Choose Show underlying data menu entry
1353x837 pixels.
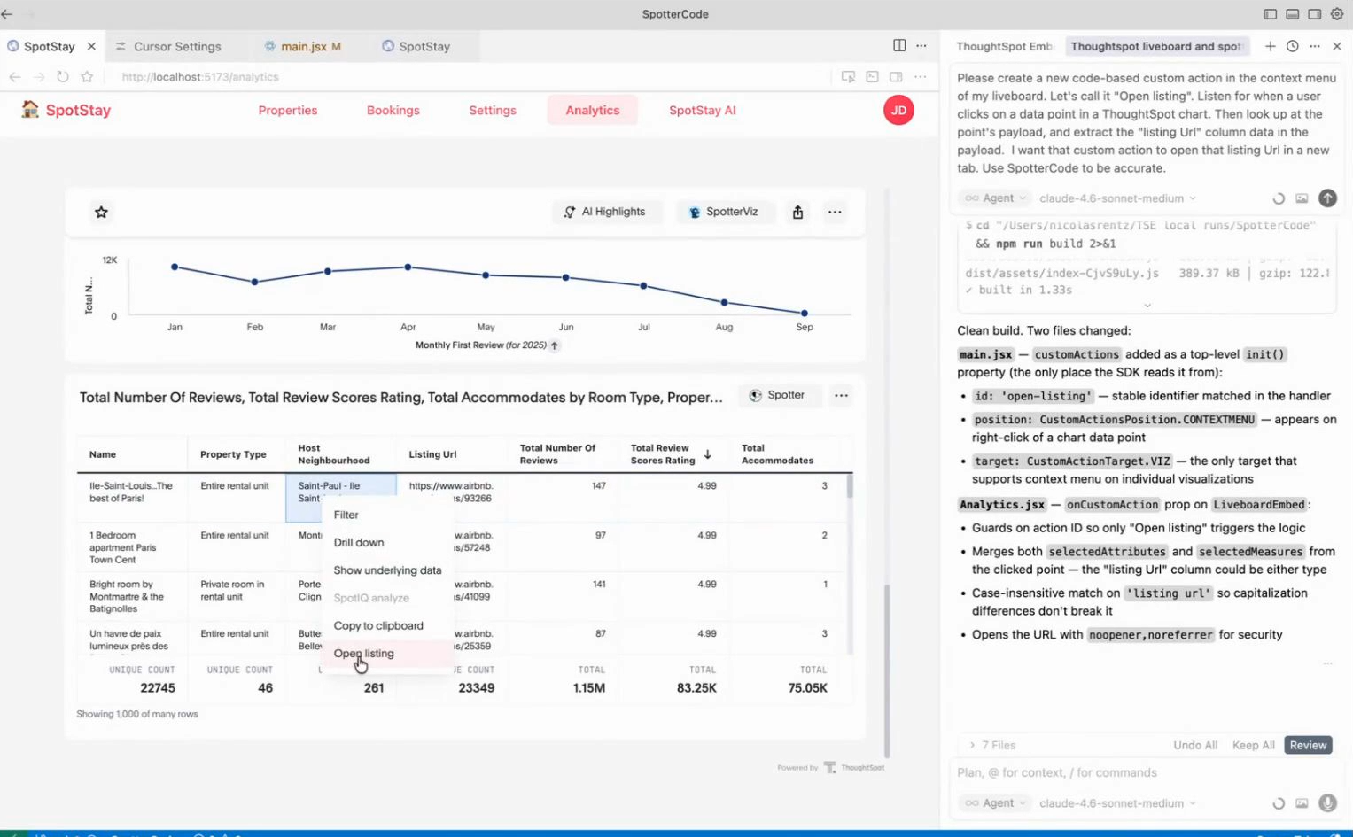(x=387, y=570)
